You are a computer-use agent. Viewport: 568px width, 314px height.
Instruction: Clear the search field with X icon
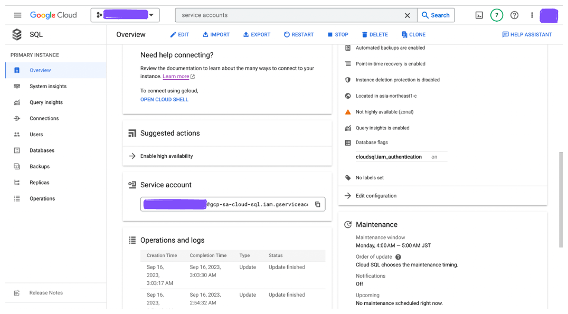[x=407, y=15]
